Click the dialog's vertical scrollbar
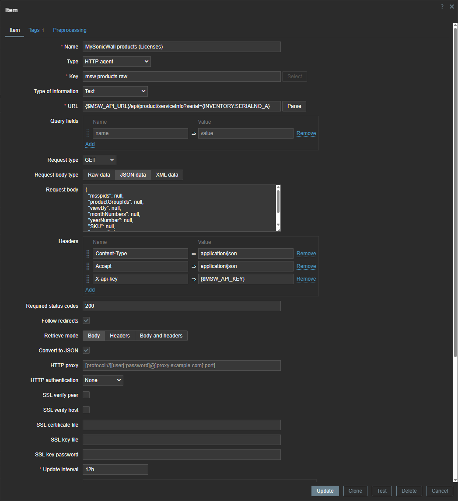Screen dimensions: 458x501 (455, 219)
